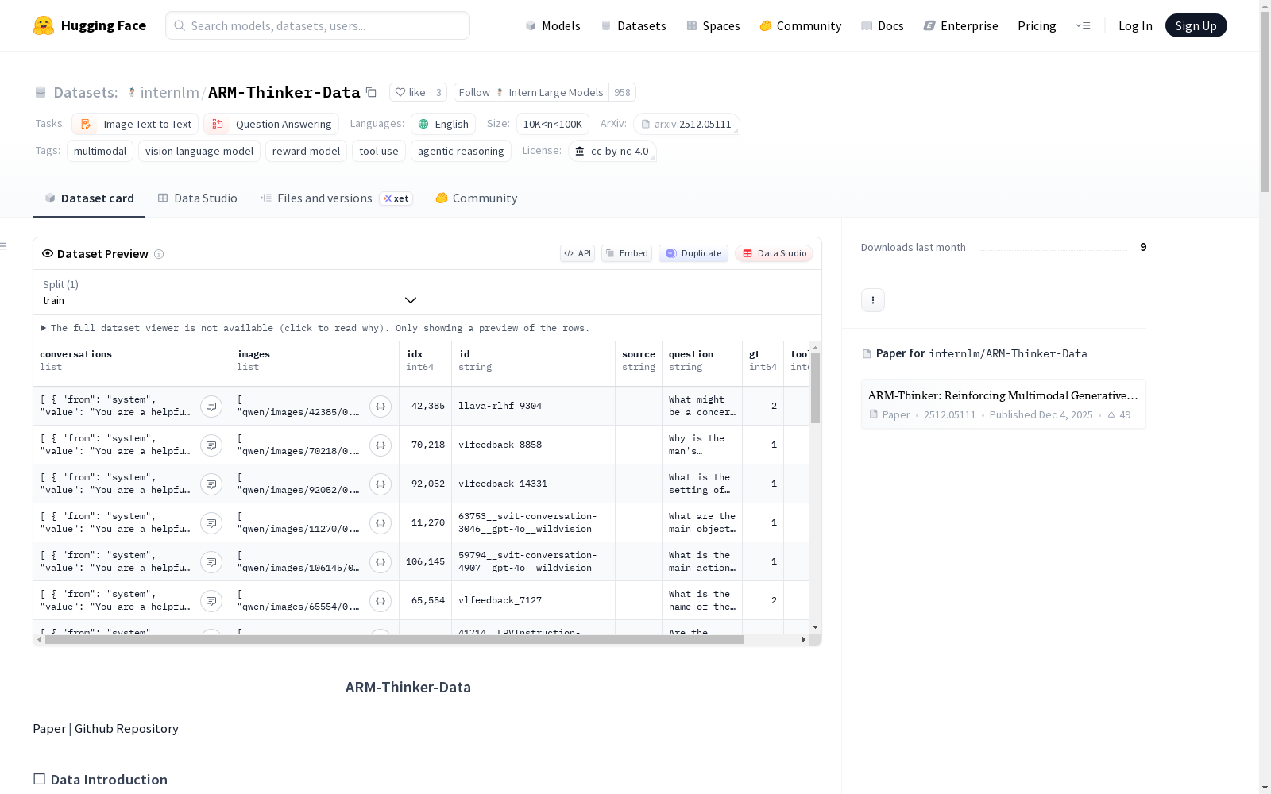Click the Hugging Face logo

(x=90, y=25)
